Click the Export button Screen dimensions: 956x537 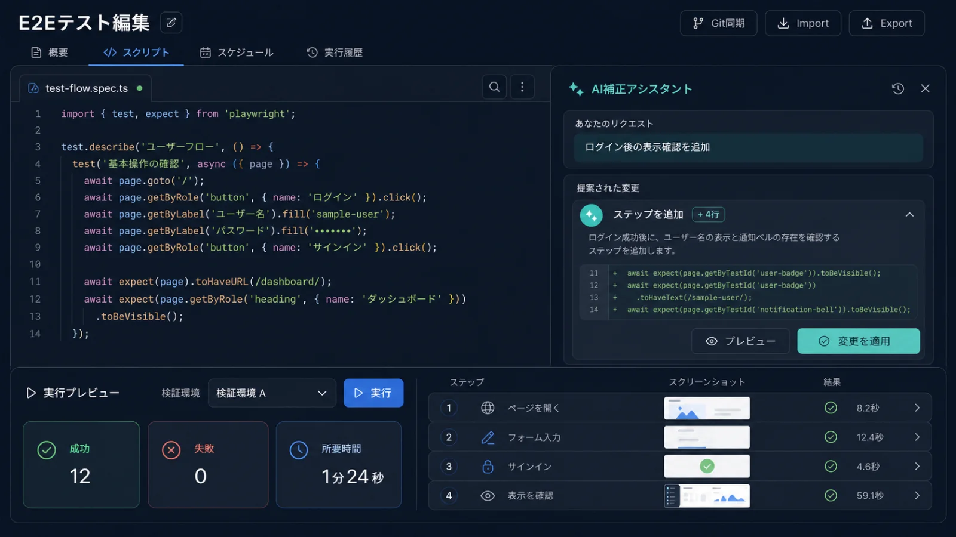tap(886, 23)
